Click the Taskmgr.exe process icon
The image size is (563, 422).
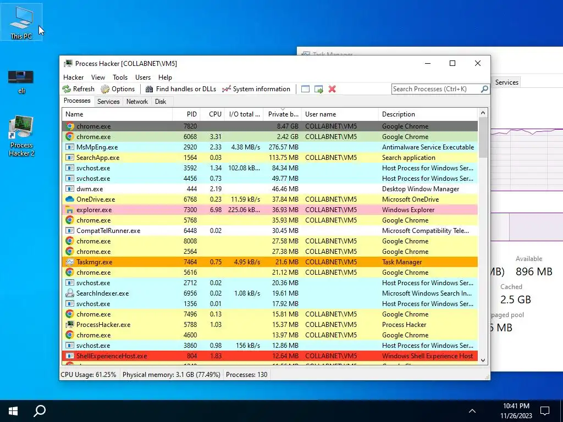click(x=70, y=262)
